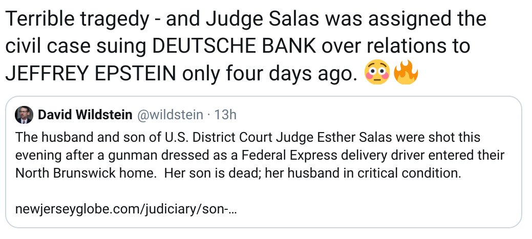532x239 pixels.
Task: Click "North Brunswick" in the quoted tweet
Action: point(57,173)
